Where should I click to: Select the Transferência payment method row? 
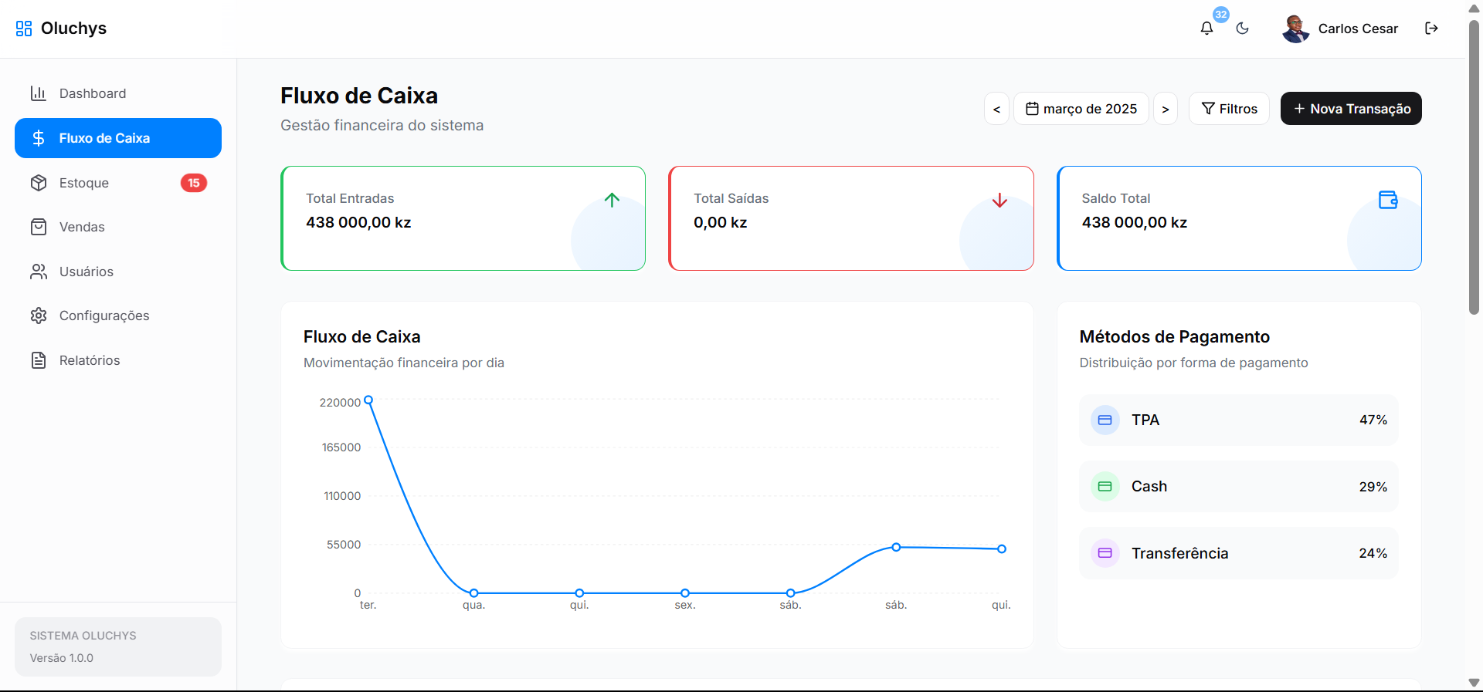click(1238, 553)
